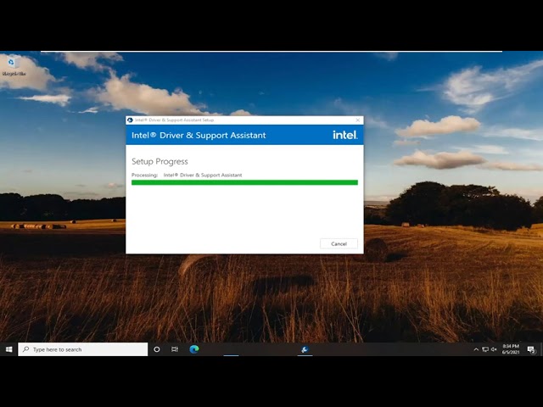This screenshot has height=407, width=543.
Task: Launch Microsoft Edge from the taskbar
Action: [x=194, y=349]
